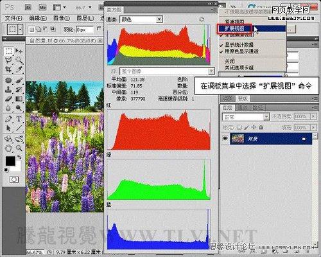Viewport: 321px width, 257px height.
Task: Toggle lock position in Layers panel
Action: (x=254, y=127)
